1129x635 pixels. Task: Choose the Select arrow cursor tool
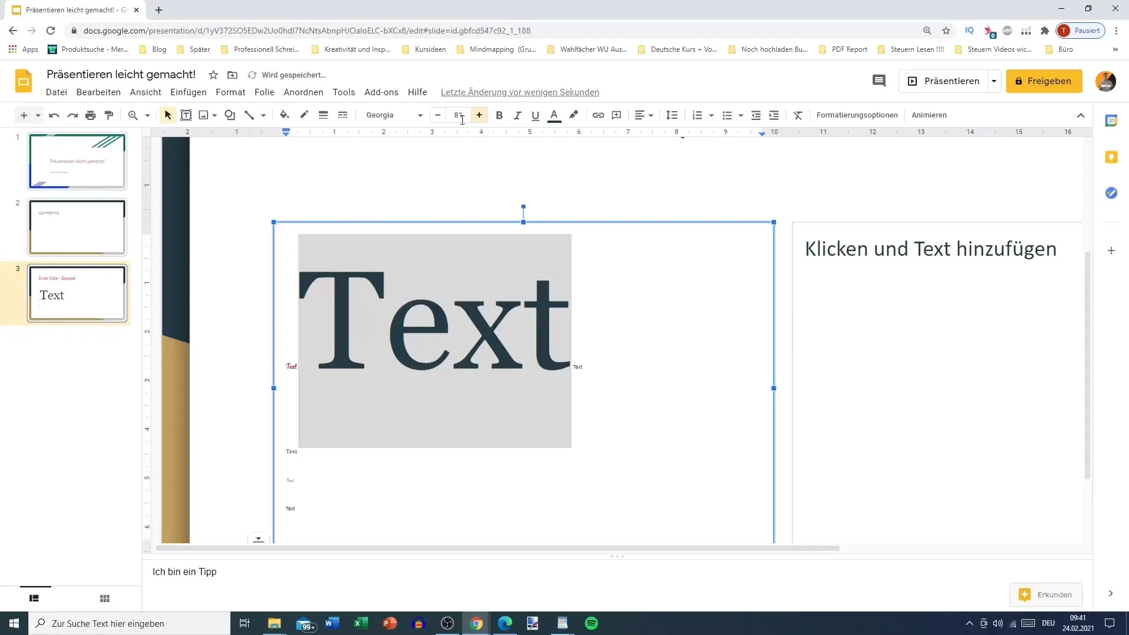click(x=168, y=115)
